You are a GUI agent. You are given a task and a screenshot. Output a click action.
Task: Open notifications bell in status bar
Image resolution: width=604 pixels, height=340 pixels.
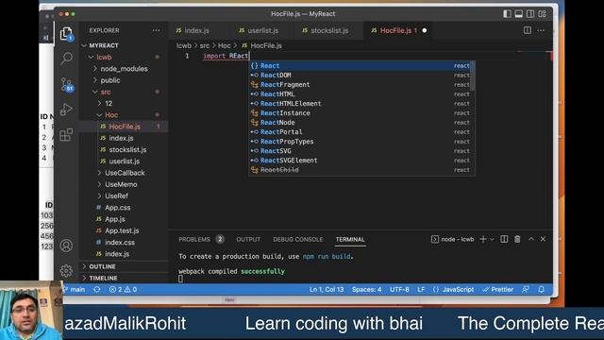[x=541, y=290]
